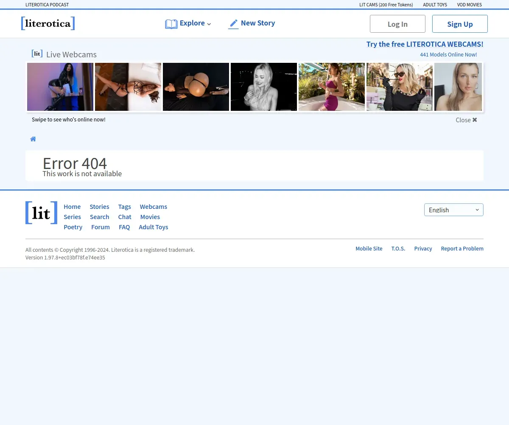
Task: Open Search in the footer
Action: tap(100, 217)
